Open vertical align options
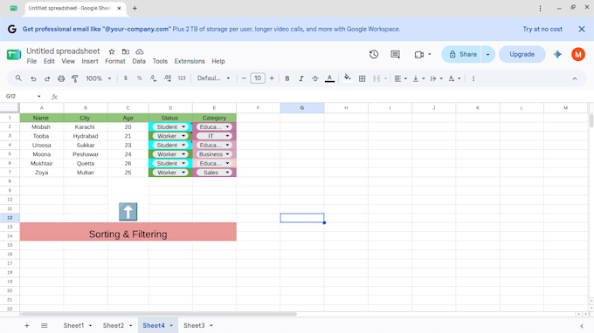Image resolution: width=594 pixels, height=333 pixels. point(418,78)
